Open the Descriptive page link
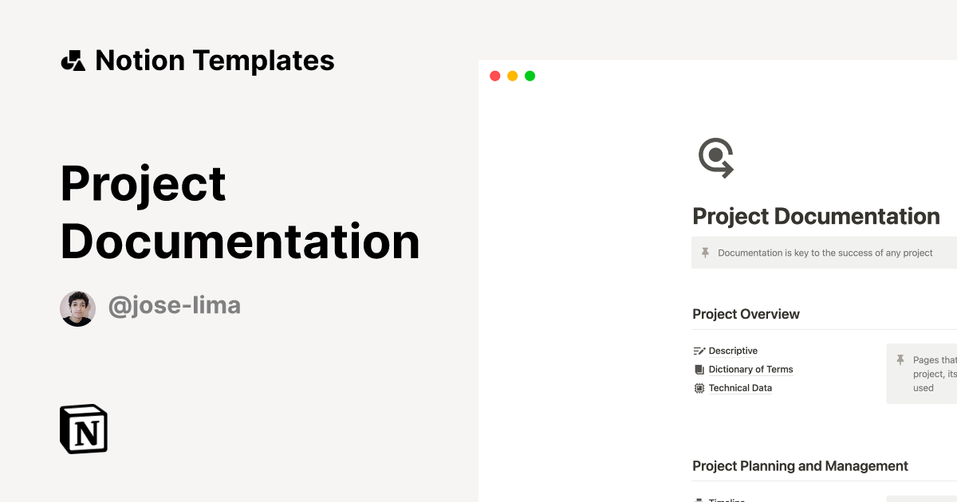Screen dimensions: 957x502 [x=733, y=351]
